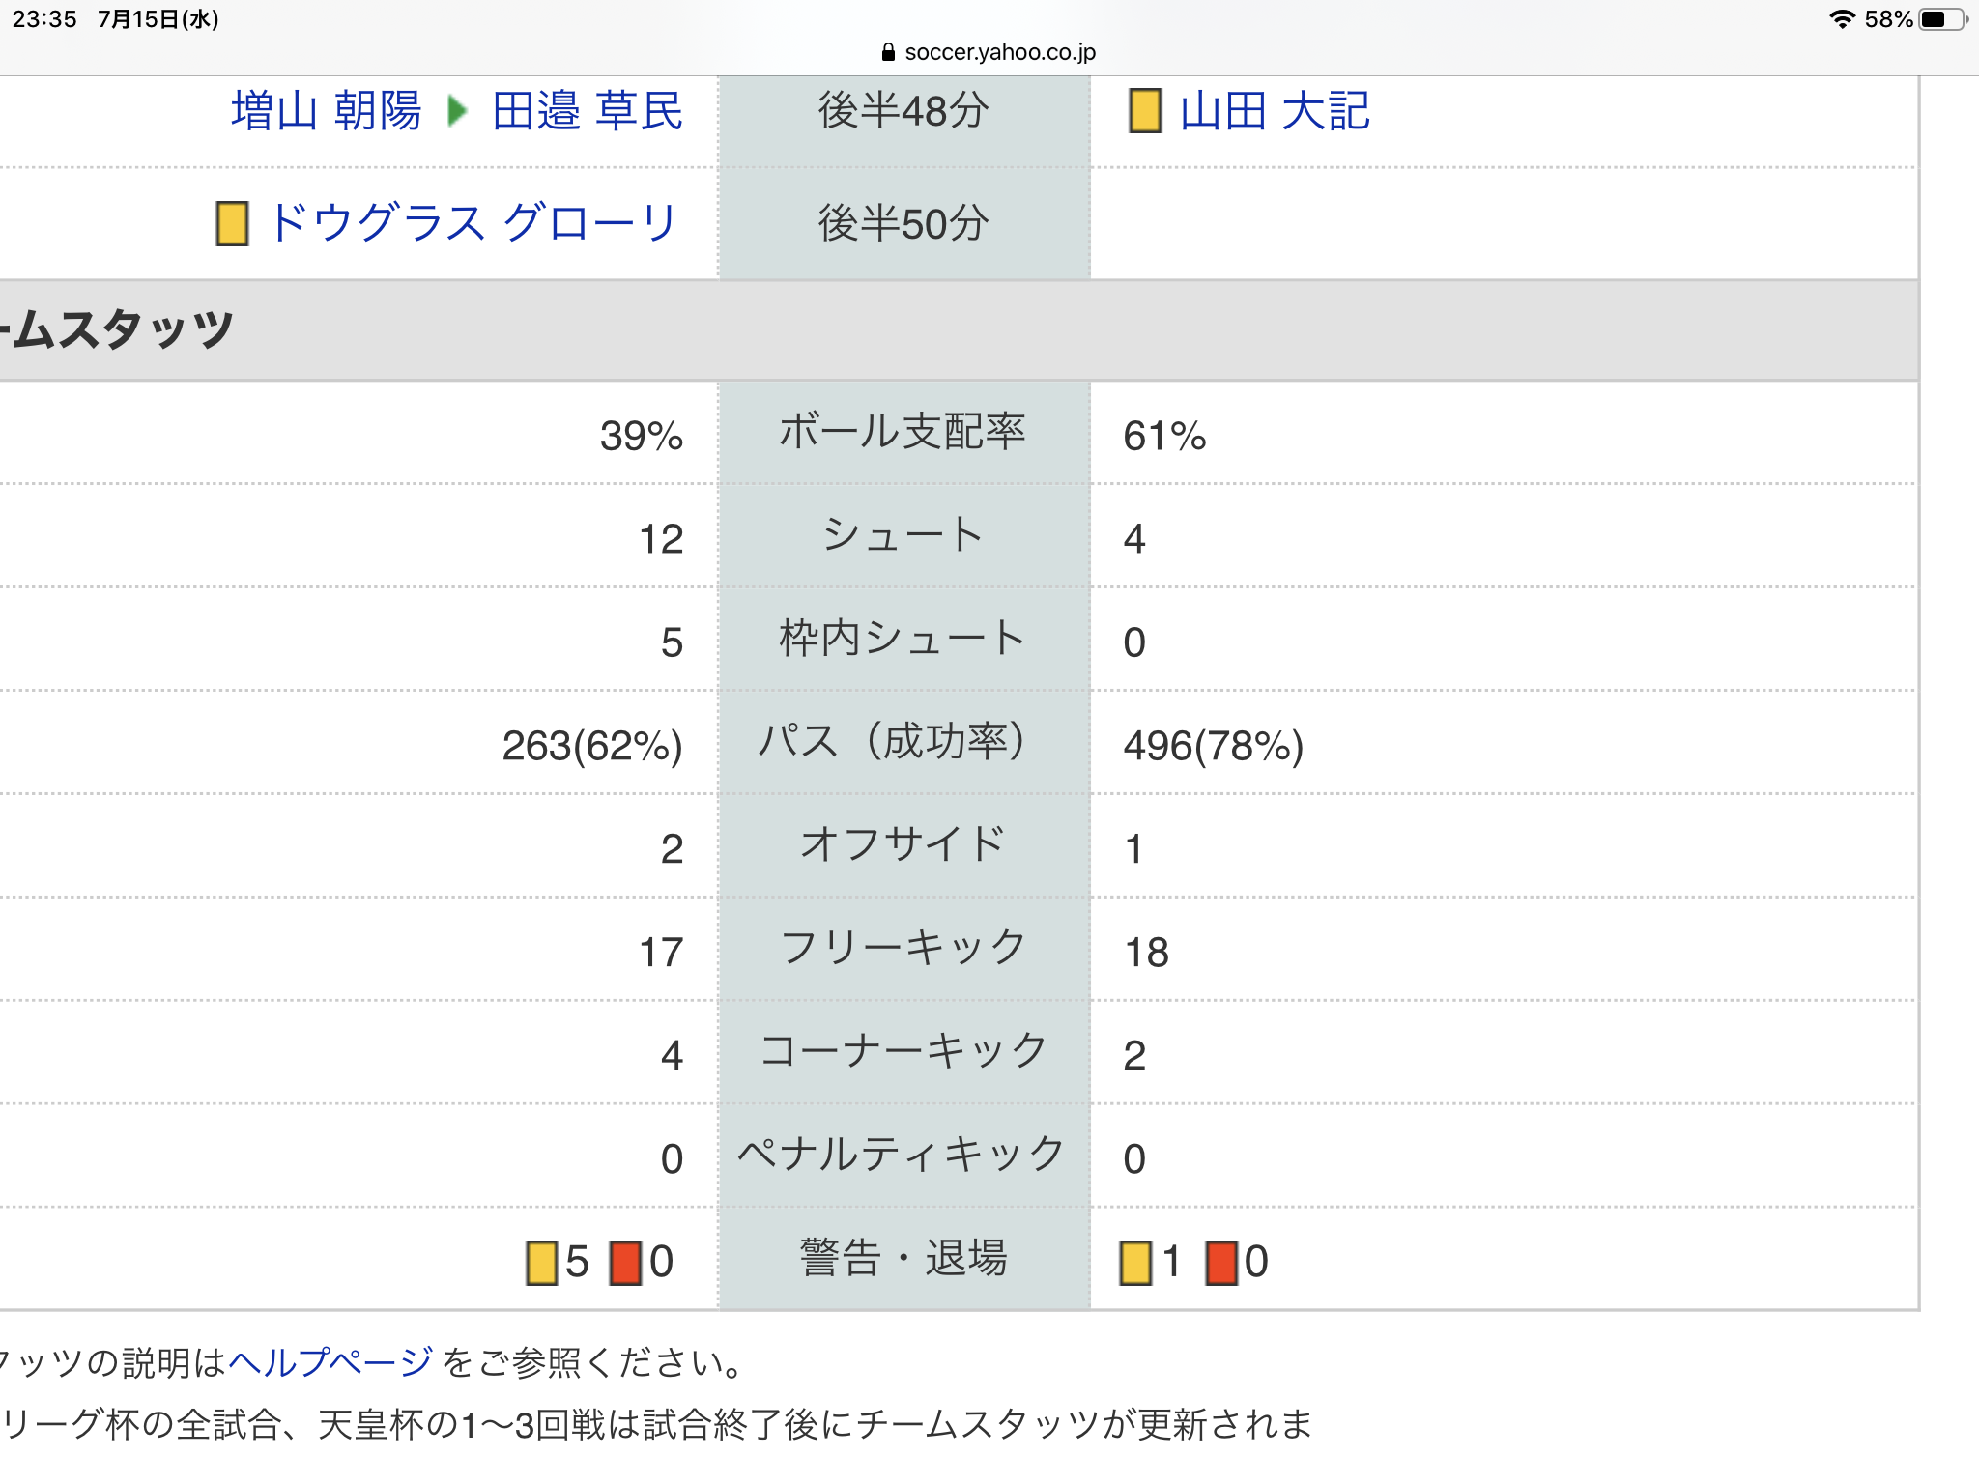
Task: Tap the Wi-Fi status icon
Action: [1842, 19]
